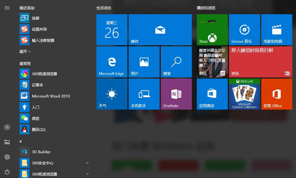296x178 pixels.
Task: Open 输入法修复器
Action: click(54, 40)
